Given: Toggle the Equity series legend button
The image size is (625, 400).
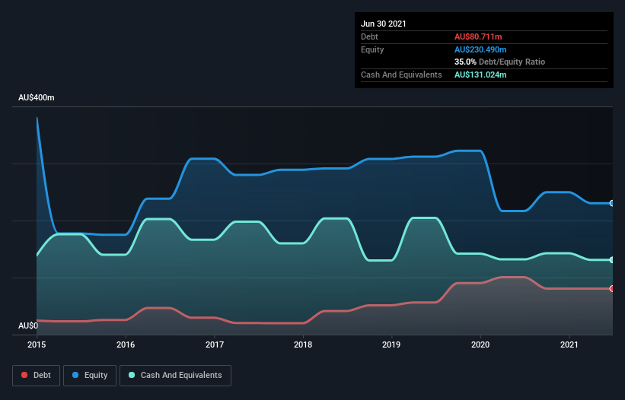Looking at the screenshot, I should coord(90,376).
